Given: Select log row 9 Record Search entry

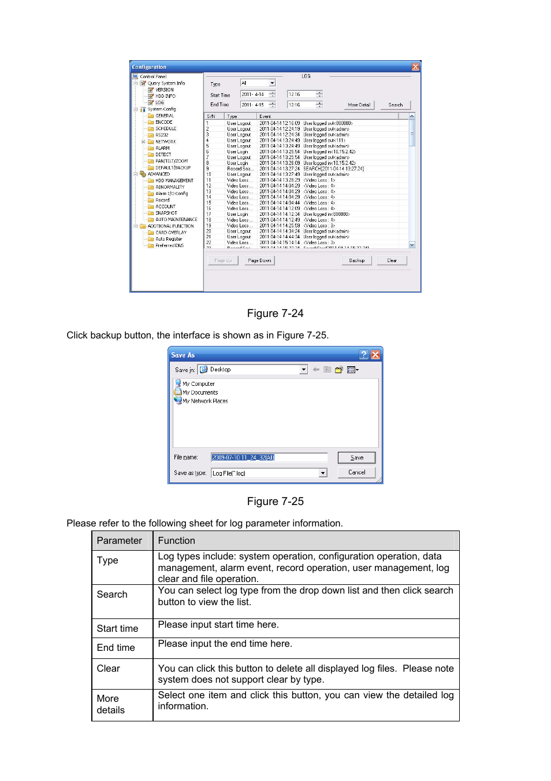Looking at the screenshot, I should [307, 169].
